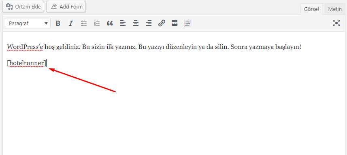Click the word WordPress'e in the text
This screenshot has width=347, height=155.
(25, 47)
